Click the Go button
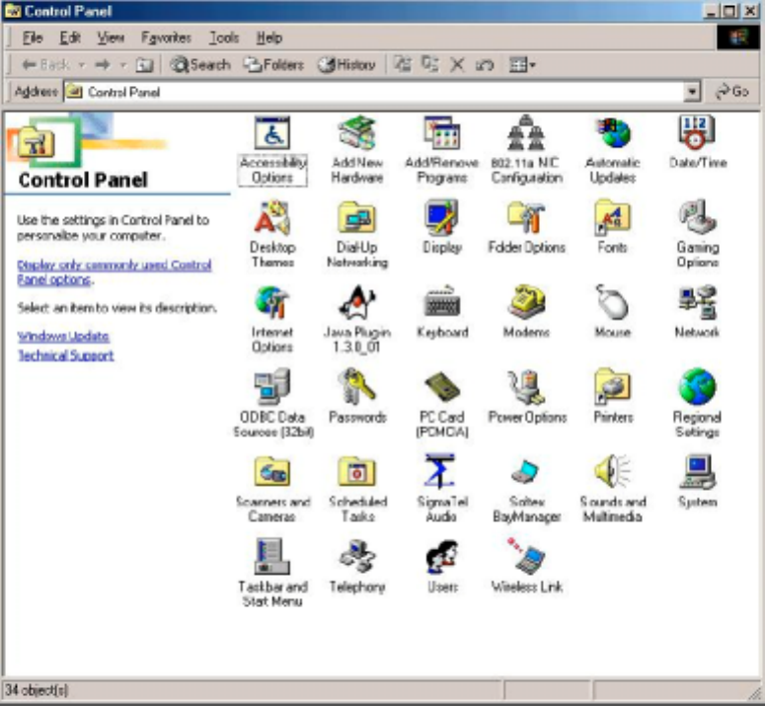The image size is (765, 706). click(732, 91)
